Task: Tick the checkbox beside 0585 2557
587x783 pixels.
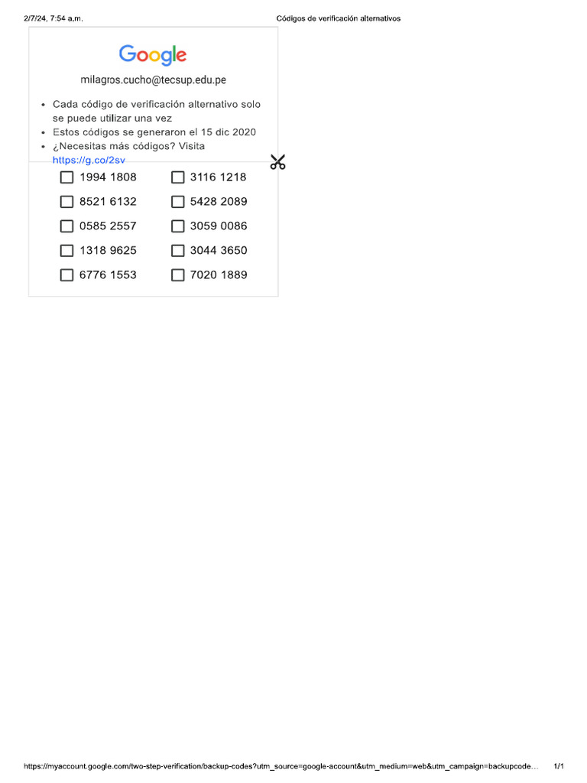Action: 67,226
